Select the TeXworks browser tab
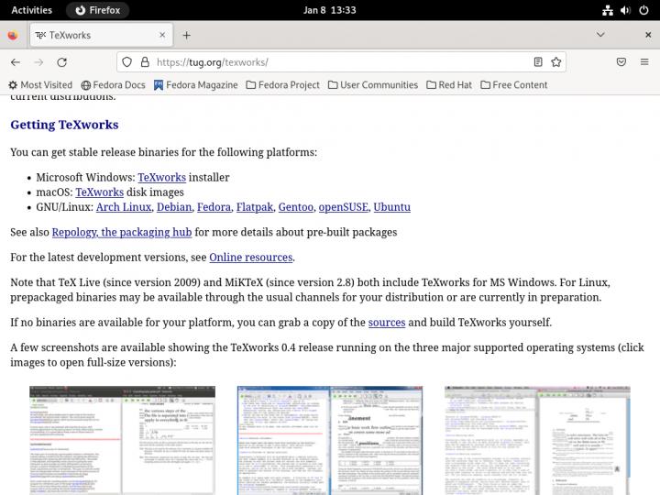This screenshot has height=495, width=660. pyautogui.click(x=101, y=35)
